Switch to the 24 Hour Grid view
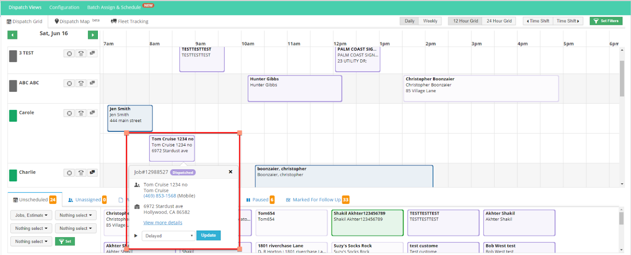 click(x=499, y=21)
